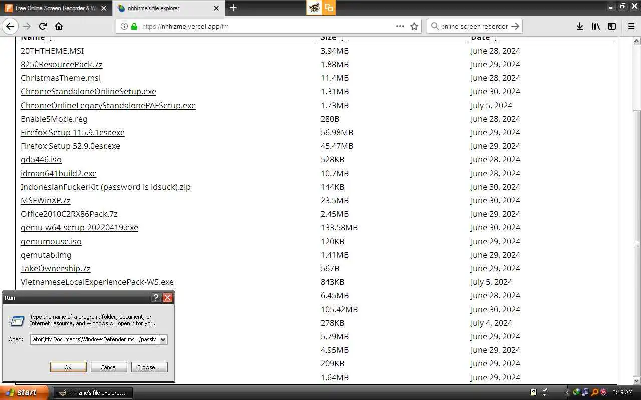641x400 pixels.
Task: Open the 20THTHEME.MSI link
Action: [x=52, y=51]
